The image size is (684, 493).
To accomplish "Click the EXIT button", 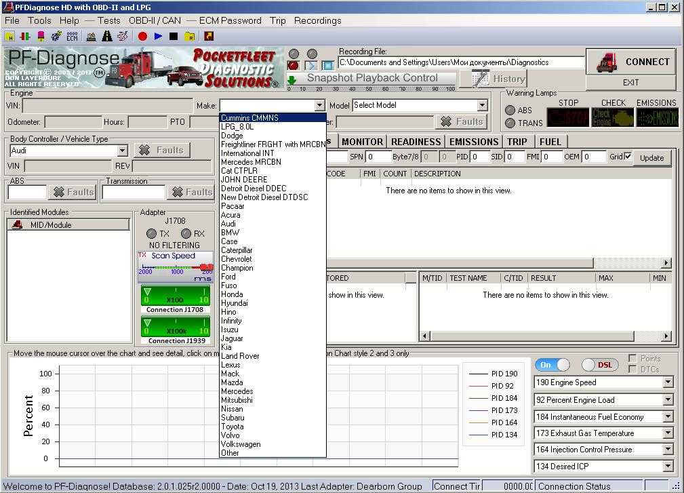I will click(x=630, y=83).
